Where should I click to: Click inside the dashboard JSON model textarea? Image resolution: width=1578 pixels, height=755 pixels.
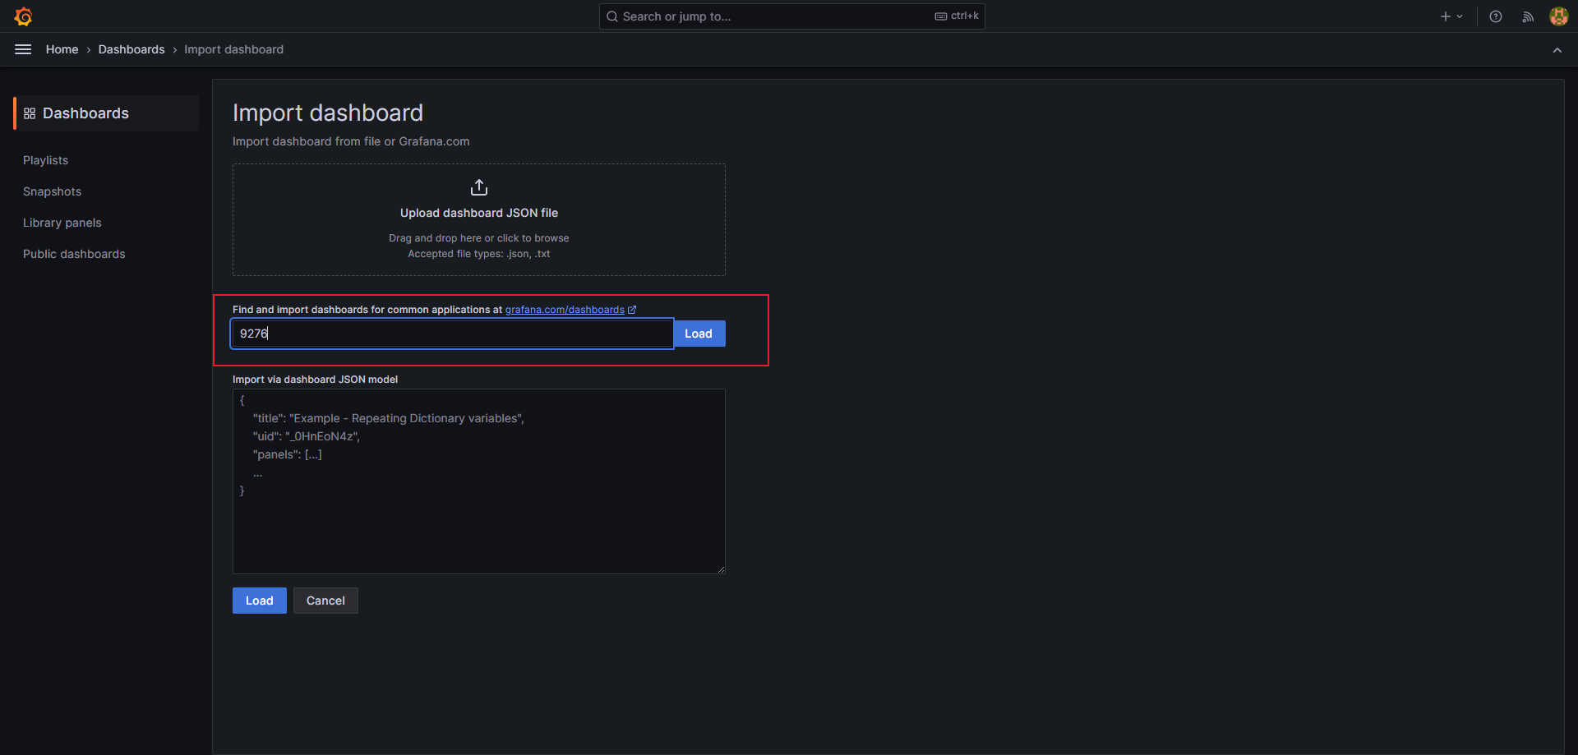479,509
